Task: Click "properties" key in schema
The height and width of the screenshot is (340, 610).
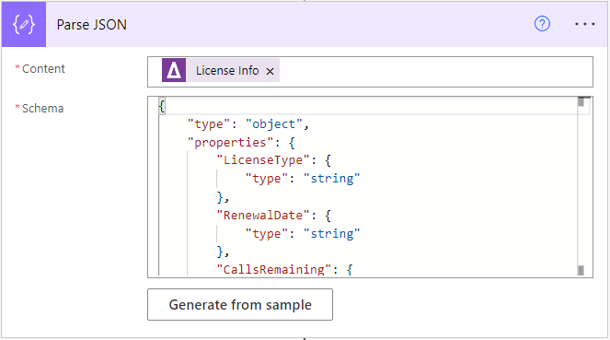Action: coord(230,143)
